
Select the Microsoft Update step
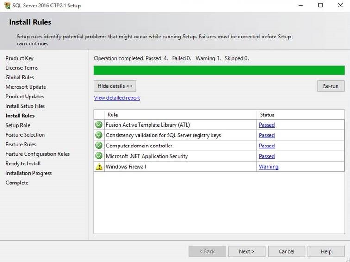(25, 87)
